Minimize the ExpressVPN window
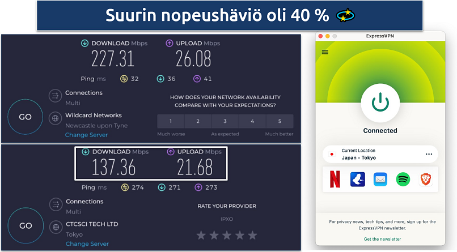457x252 pixels. click(x=327, y=36)
